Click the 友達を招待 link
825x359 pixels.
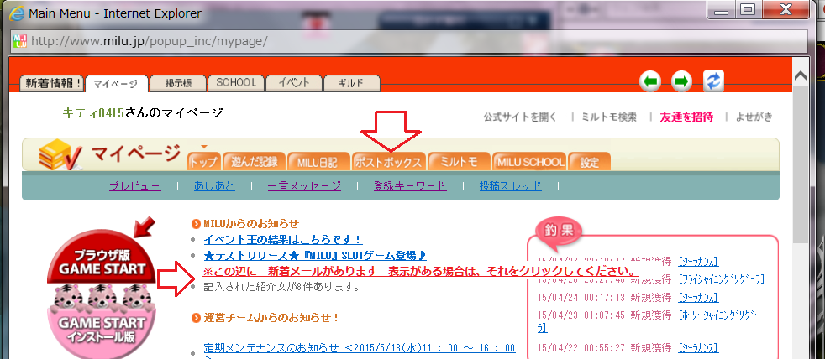(x=686, y=117)
